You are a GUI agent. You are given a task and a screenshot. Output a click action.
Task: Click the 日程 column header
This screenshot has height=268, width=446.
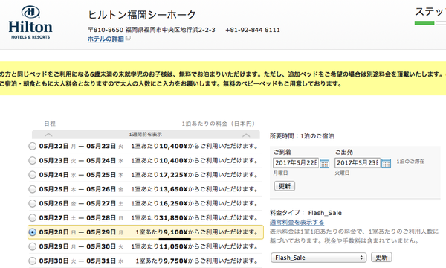click(x=50, y=124)
